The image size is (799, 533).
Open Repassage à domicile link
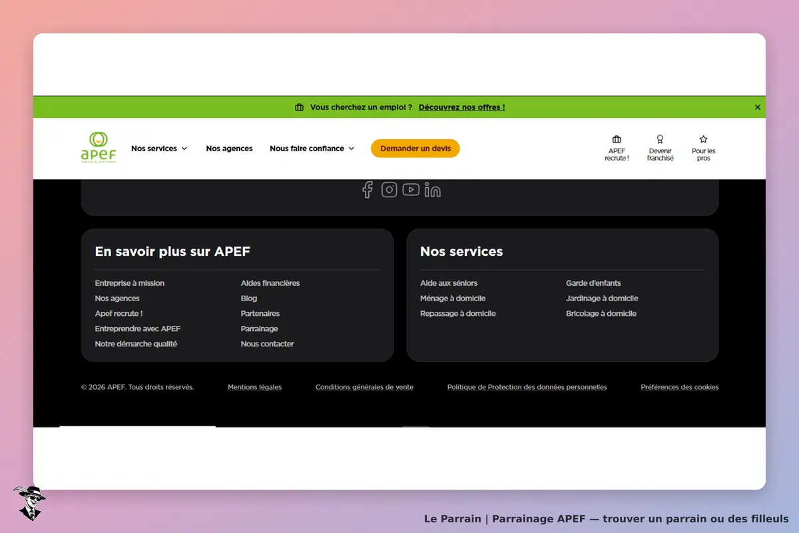point(458,314)
